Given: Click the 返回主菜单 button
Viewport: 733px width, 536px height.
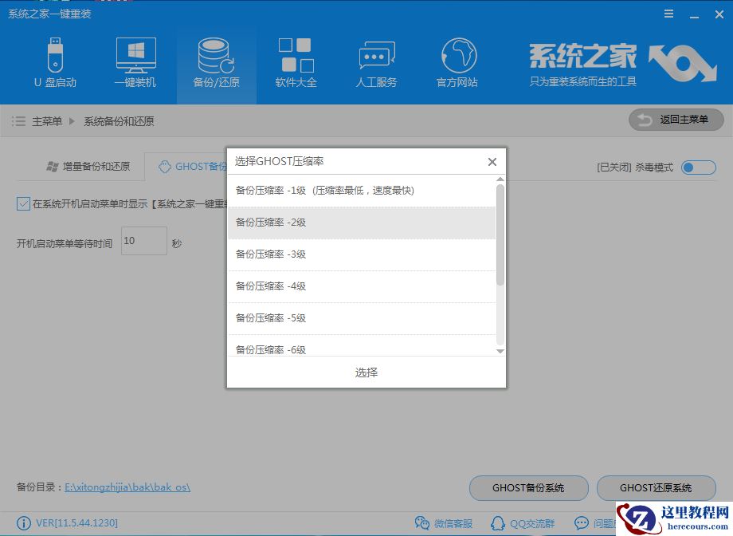Looking at the screenshot, I should pyautogui.click(x=676, y=120).
